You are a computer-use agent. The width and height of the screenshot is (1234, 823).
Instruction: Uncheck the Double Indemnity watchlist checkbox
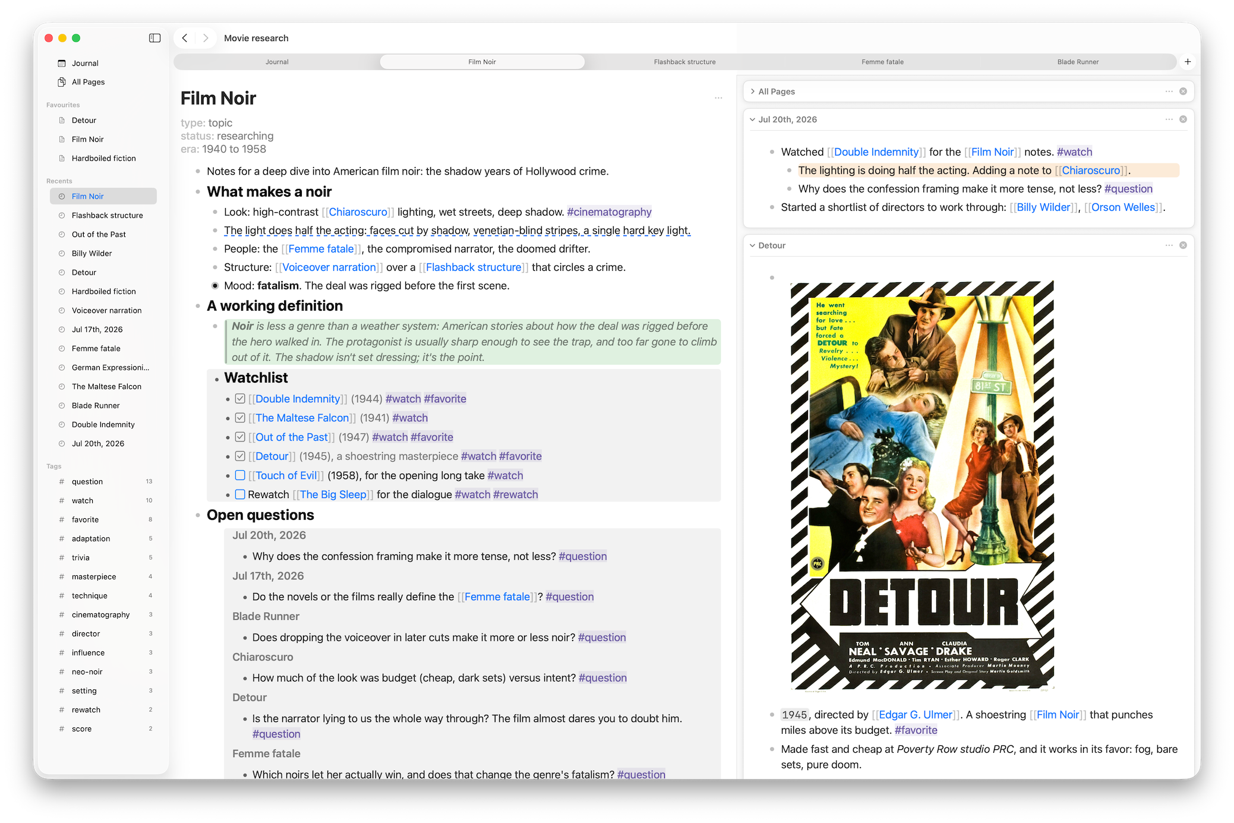tap(240, 399)
